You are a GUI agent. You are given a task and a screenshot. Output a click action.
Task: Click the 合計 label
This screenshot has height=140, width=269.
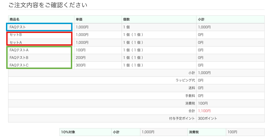[x=192, y=111]
